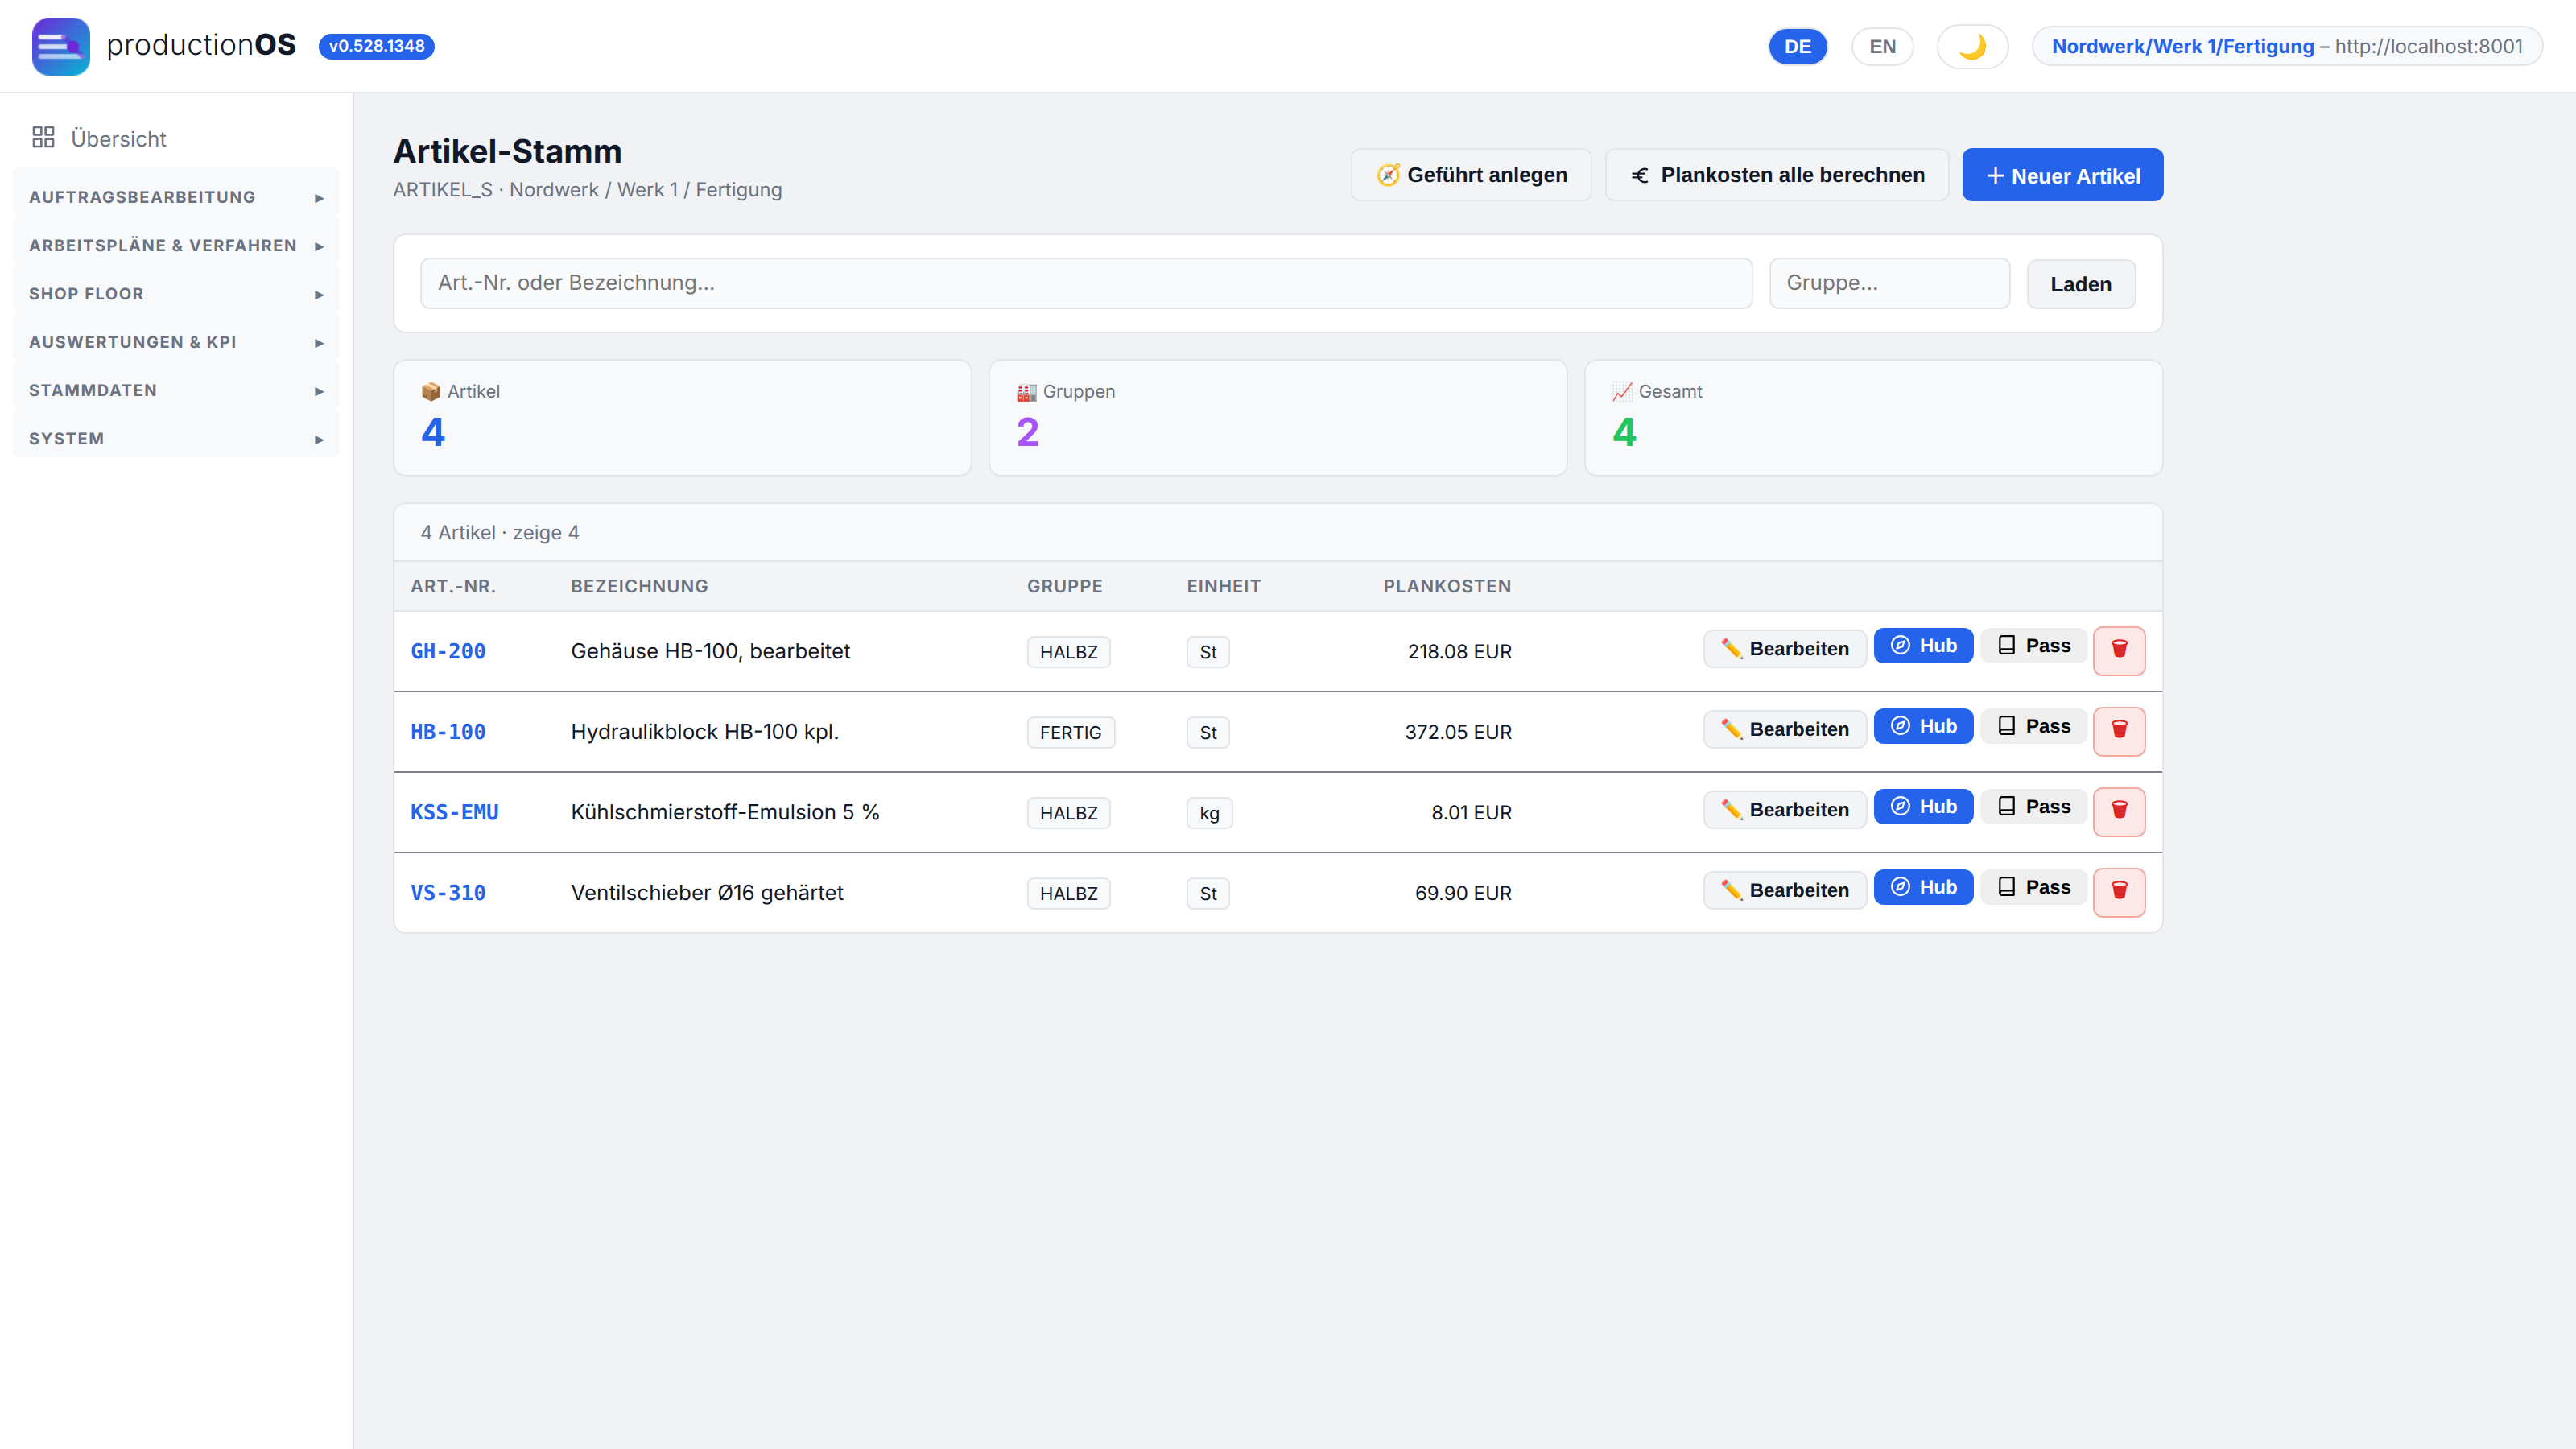Delete article GH-200 with trash icon
This screenshot has height=1449, width=2576.
click(2119, 650)
